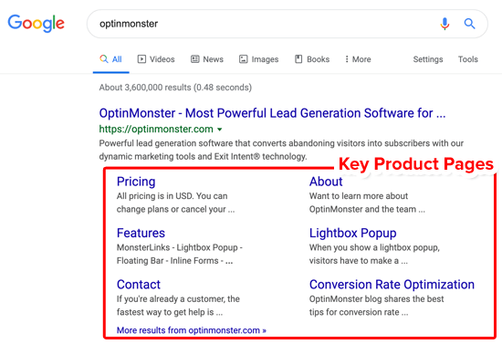Click More results from optinmonster.com

[192, 330]
